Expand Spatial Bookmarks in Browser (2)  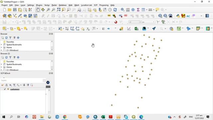tap(1, 64)
